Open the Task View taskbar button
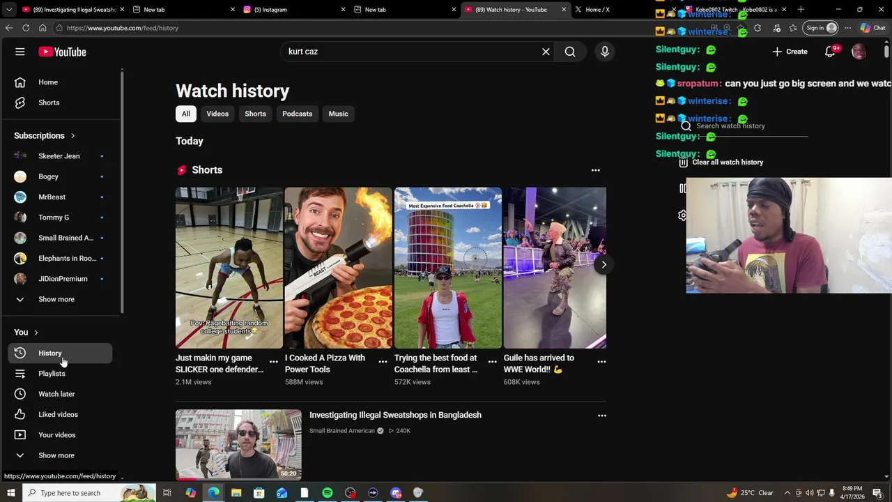Screen dimensions: 892x502 pyautogui.click(x=167, y=493)
